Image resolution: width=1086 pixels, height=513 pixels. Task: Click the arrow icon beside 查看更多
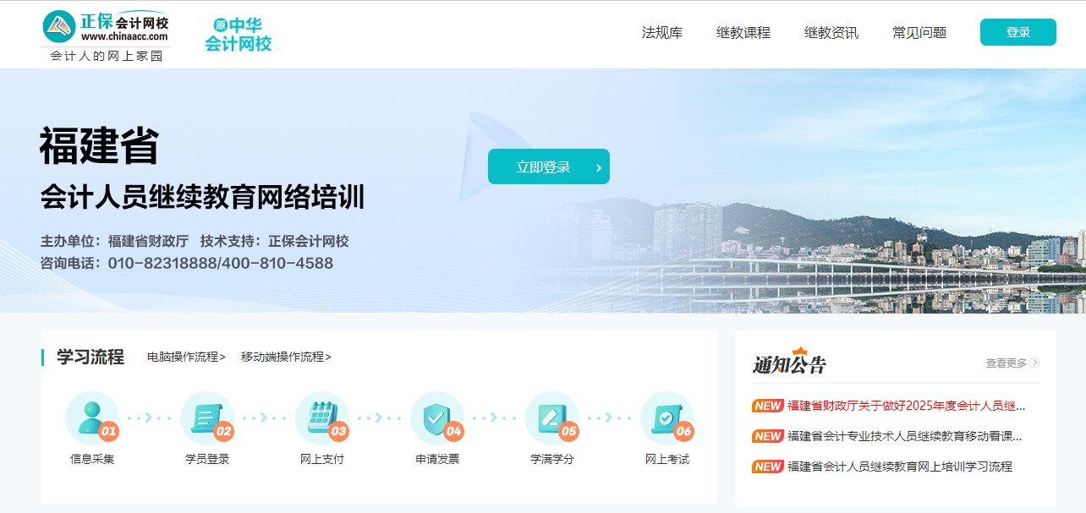(1034, 363)
